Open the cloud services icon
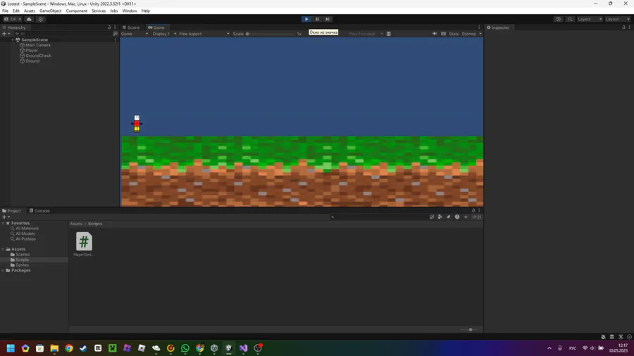634x356 pixels. [29, 19]
